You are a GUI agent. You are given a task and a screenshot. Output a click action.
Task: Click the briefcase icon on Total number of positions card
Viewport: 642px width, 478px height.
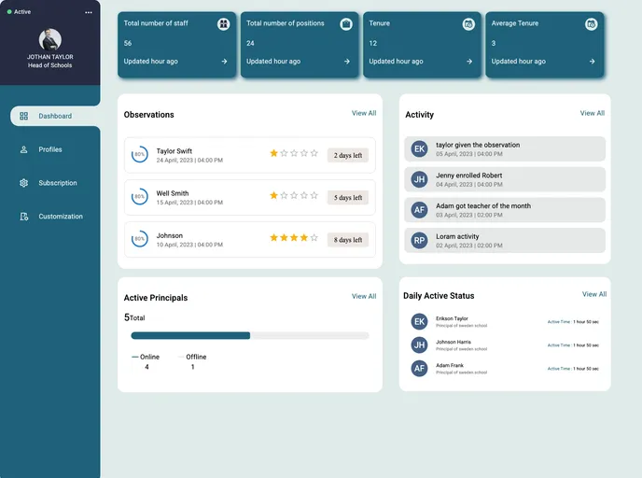pyautogui.click(x=346, y=24)
